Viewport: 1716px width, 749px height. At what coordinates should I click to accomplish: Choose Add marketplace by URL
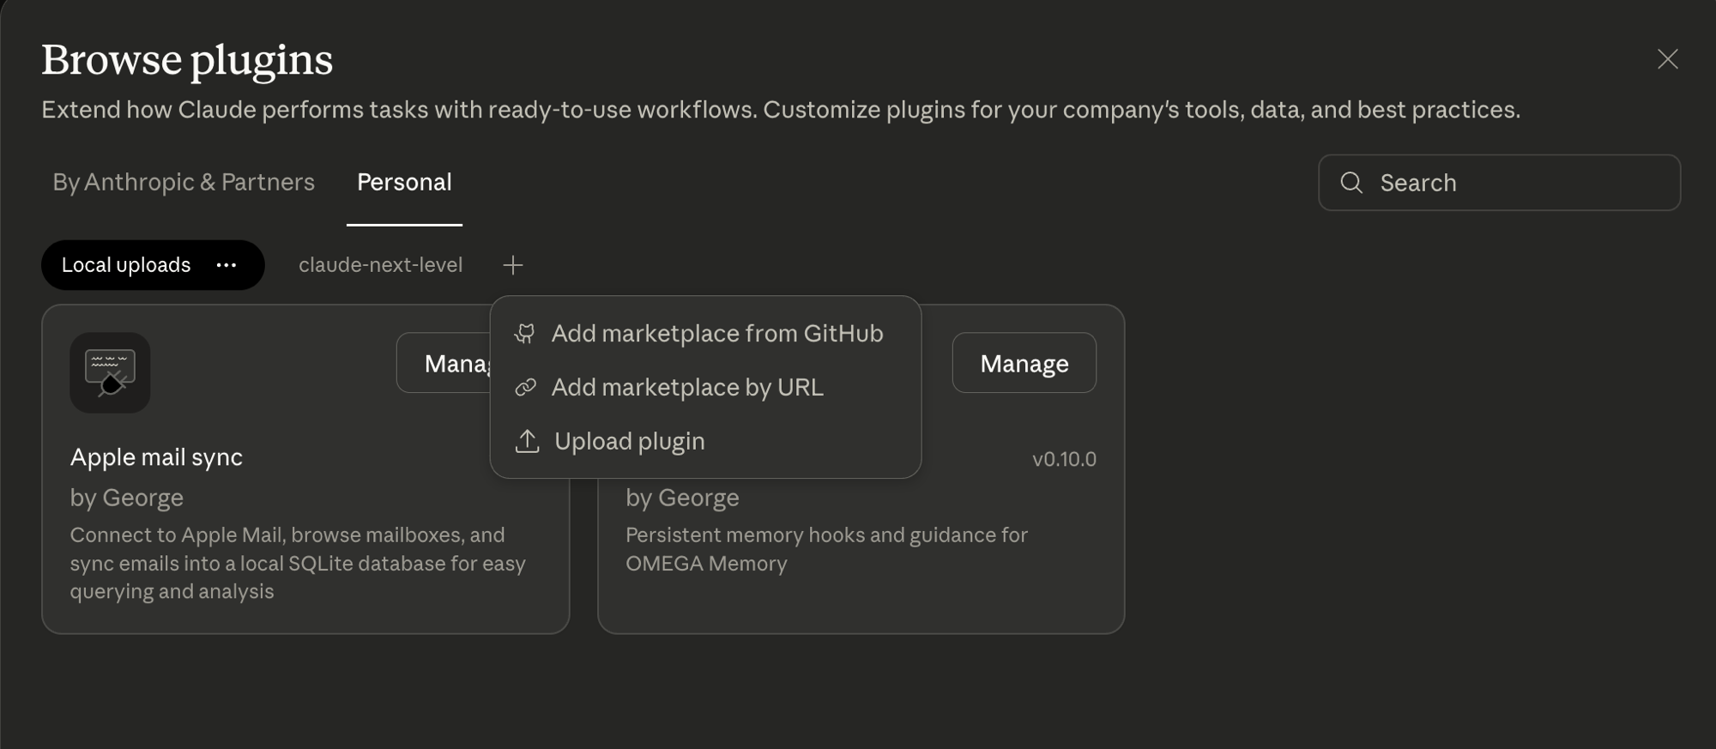[x=705, y=388]
